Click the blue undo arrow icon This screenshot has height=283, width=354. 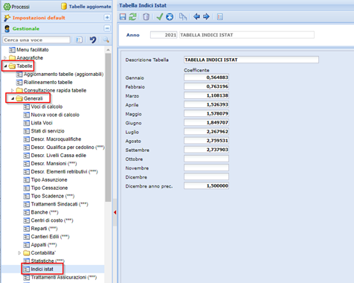click(93, 39)
